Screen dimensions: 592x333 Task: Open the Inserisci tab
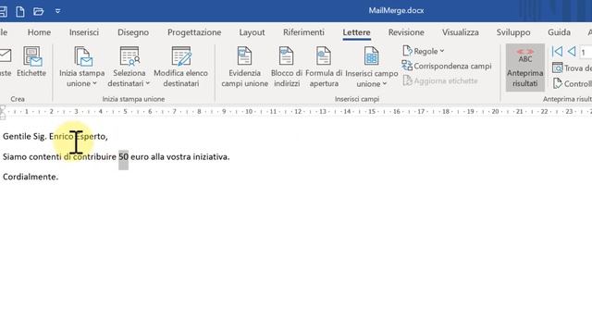84,32
